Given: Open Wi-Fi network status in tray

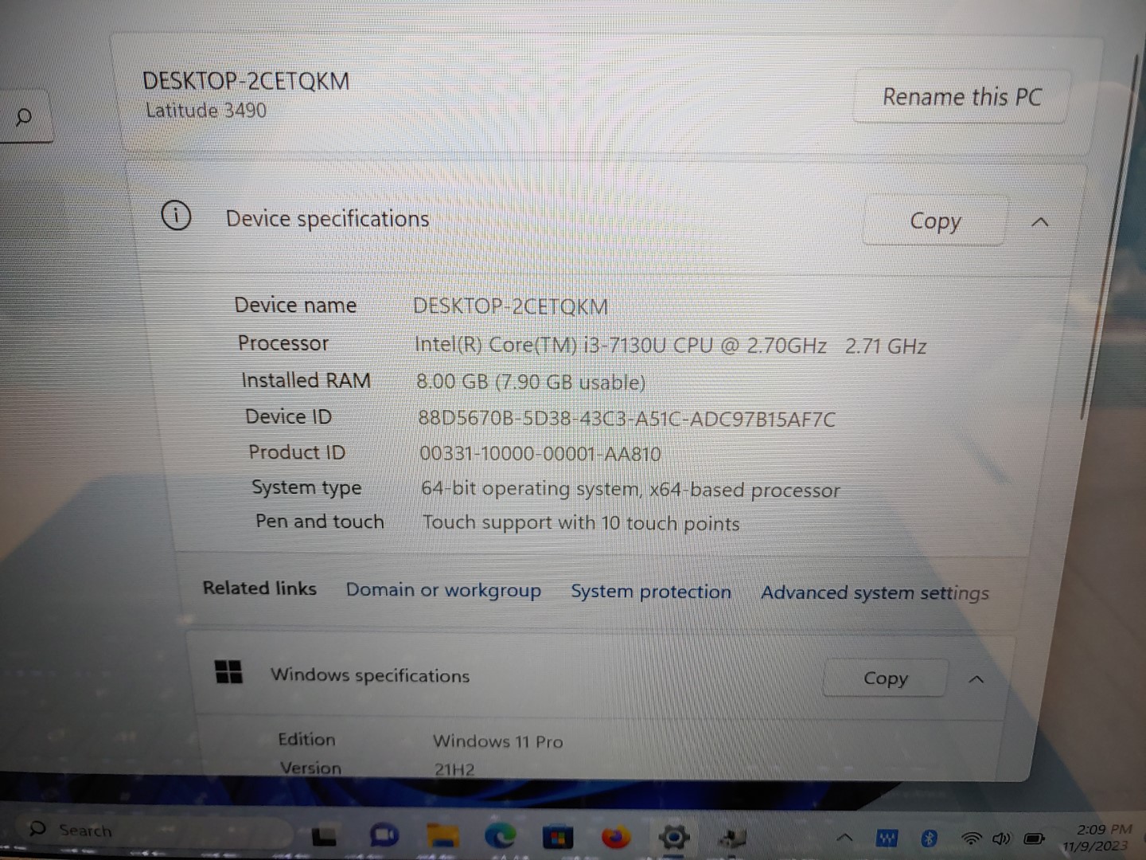Looking at the screenshot, I should click(971, 838).
